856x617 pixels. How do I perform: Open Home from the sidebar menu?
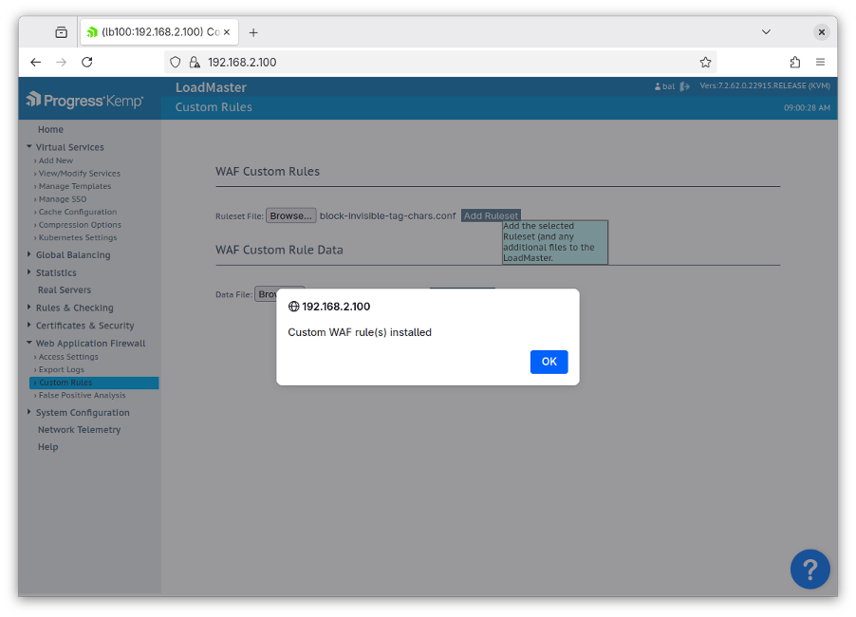pos(50,129)
